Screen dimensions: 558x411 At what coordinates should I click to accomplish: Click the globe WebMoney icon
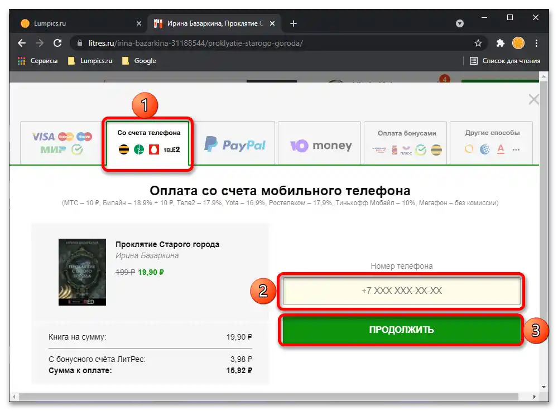pos(485,149)
